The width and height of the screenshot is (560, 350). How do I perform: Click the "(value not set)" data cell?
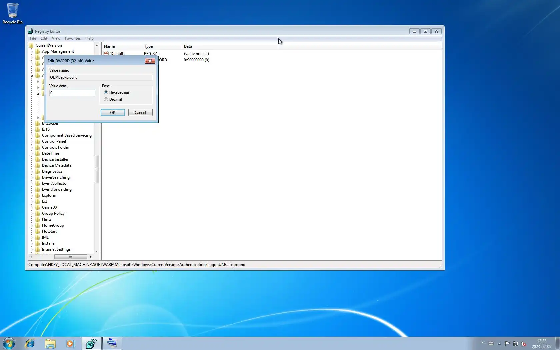point(196,54)
